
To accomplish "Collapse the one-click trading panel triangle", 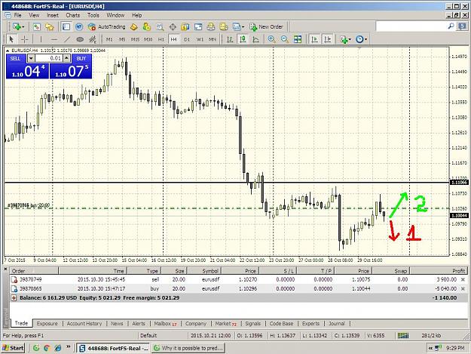I will (x=8, y=51).
